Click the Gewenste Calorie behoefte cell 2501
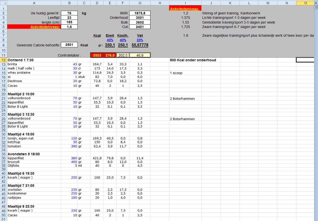This screenshot has width=318, height=221. (69, 45)
